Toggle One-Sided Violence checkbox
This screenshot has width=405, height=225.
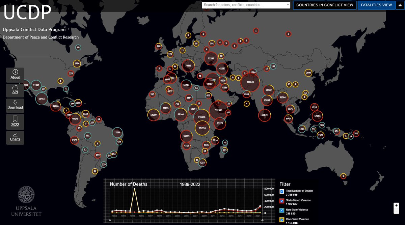pyautogui.click(x=282, y=220)
